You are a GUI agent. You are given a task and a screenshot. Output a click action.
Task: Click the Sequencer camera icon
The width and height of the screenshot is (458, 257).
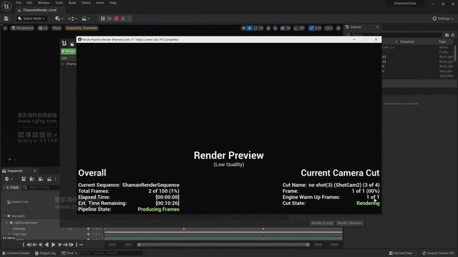tap(41, 179)
